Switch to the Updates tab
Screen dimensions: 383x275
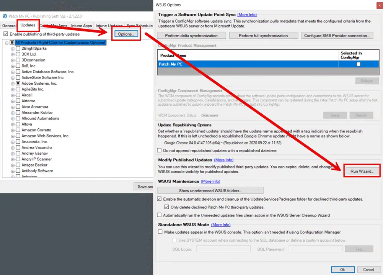click(28, 26)
